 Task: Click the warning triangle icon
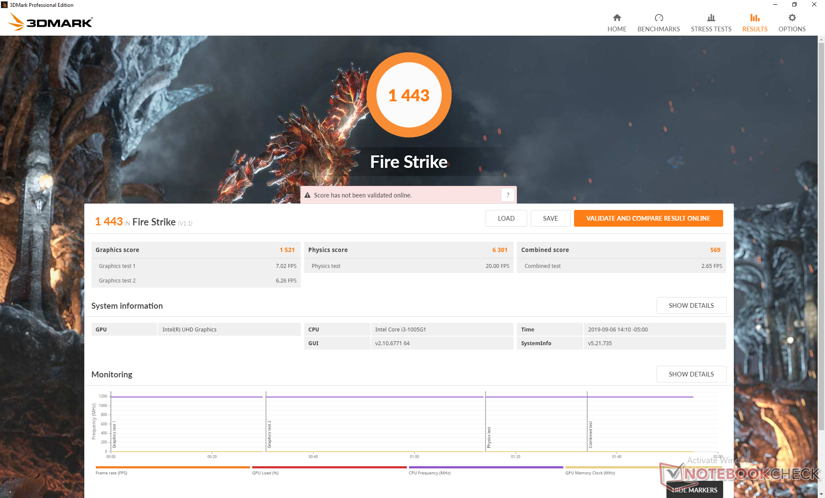click(x=307, y=195)
